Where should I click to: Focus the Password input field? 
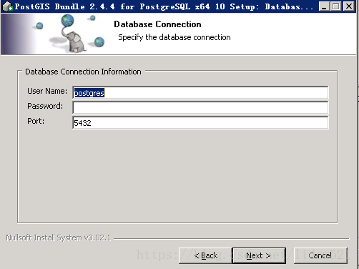point(200,107)
